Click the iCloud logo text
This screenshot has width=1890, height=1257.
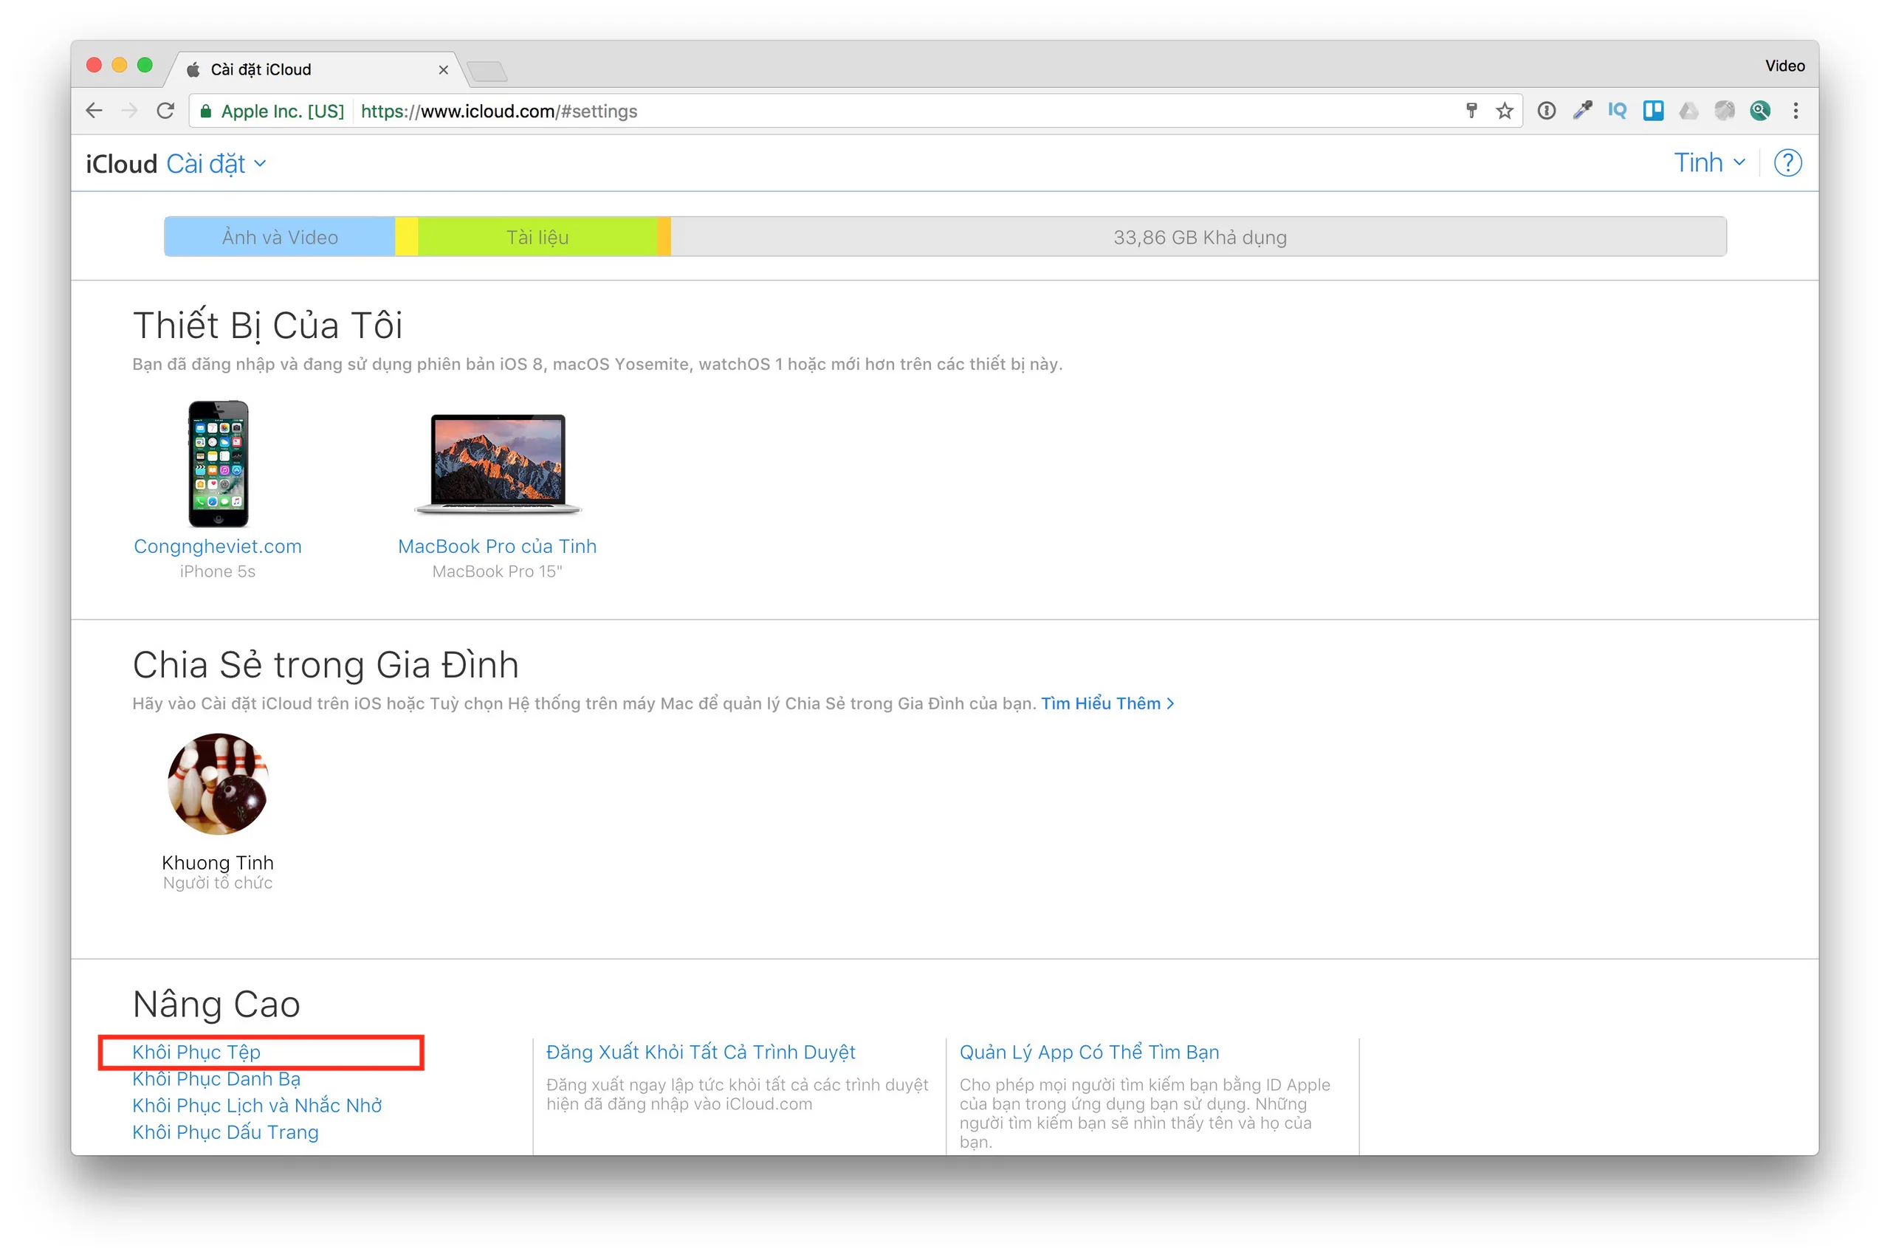tap(121, 164)
